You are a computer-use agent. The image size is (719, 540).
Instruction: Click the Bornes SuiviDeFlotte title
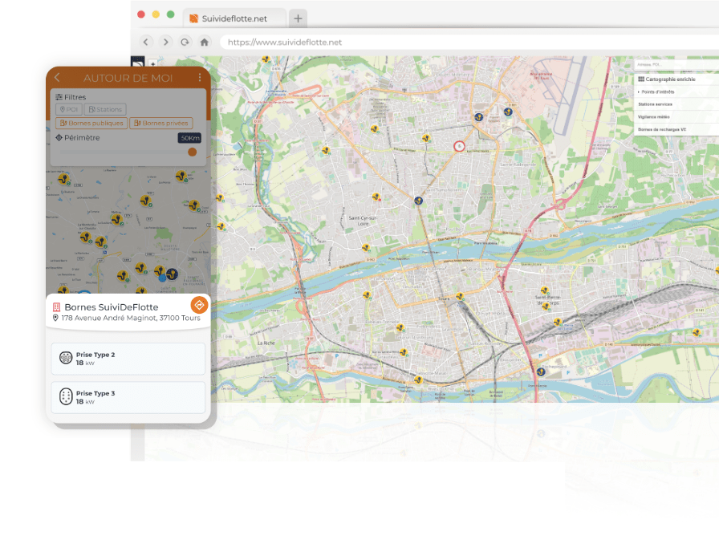112,307
